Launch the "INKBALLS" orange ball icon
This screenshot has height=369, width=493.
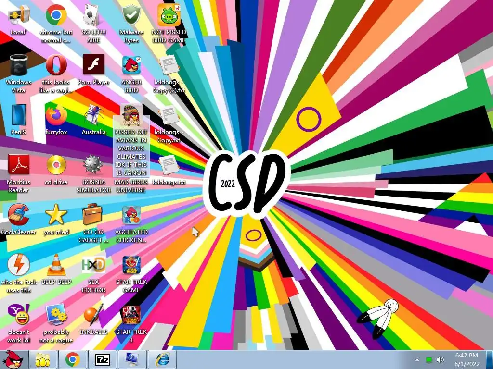[x=93, y=314]
